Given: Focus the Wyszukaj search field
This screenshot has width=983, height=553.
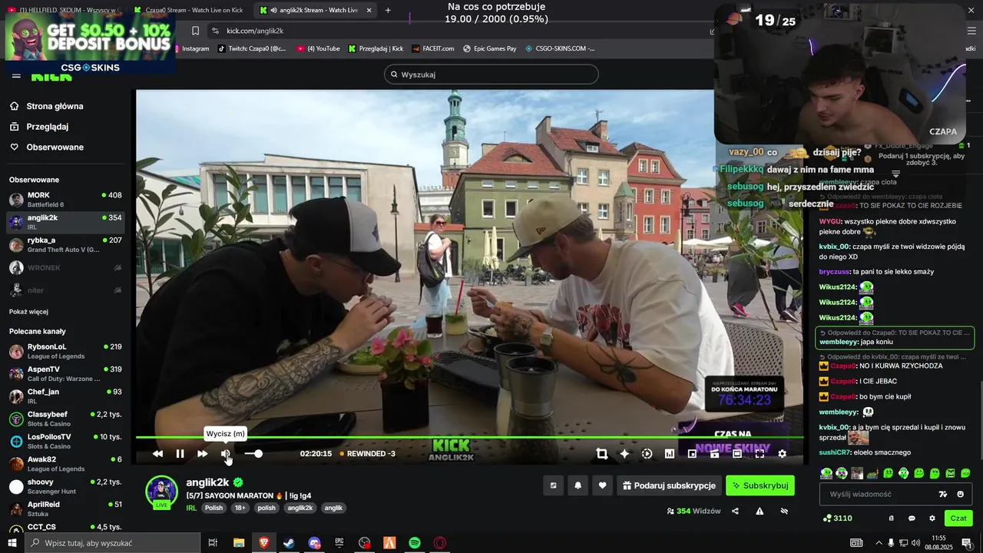Looking at the screenshot, I should 491,75.
